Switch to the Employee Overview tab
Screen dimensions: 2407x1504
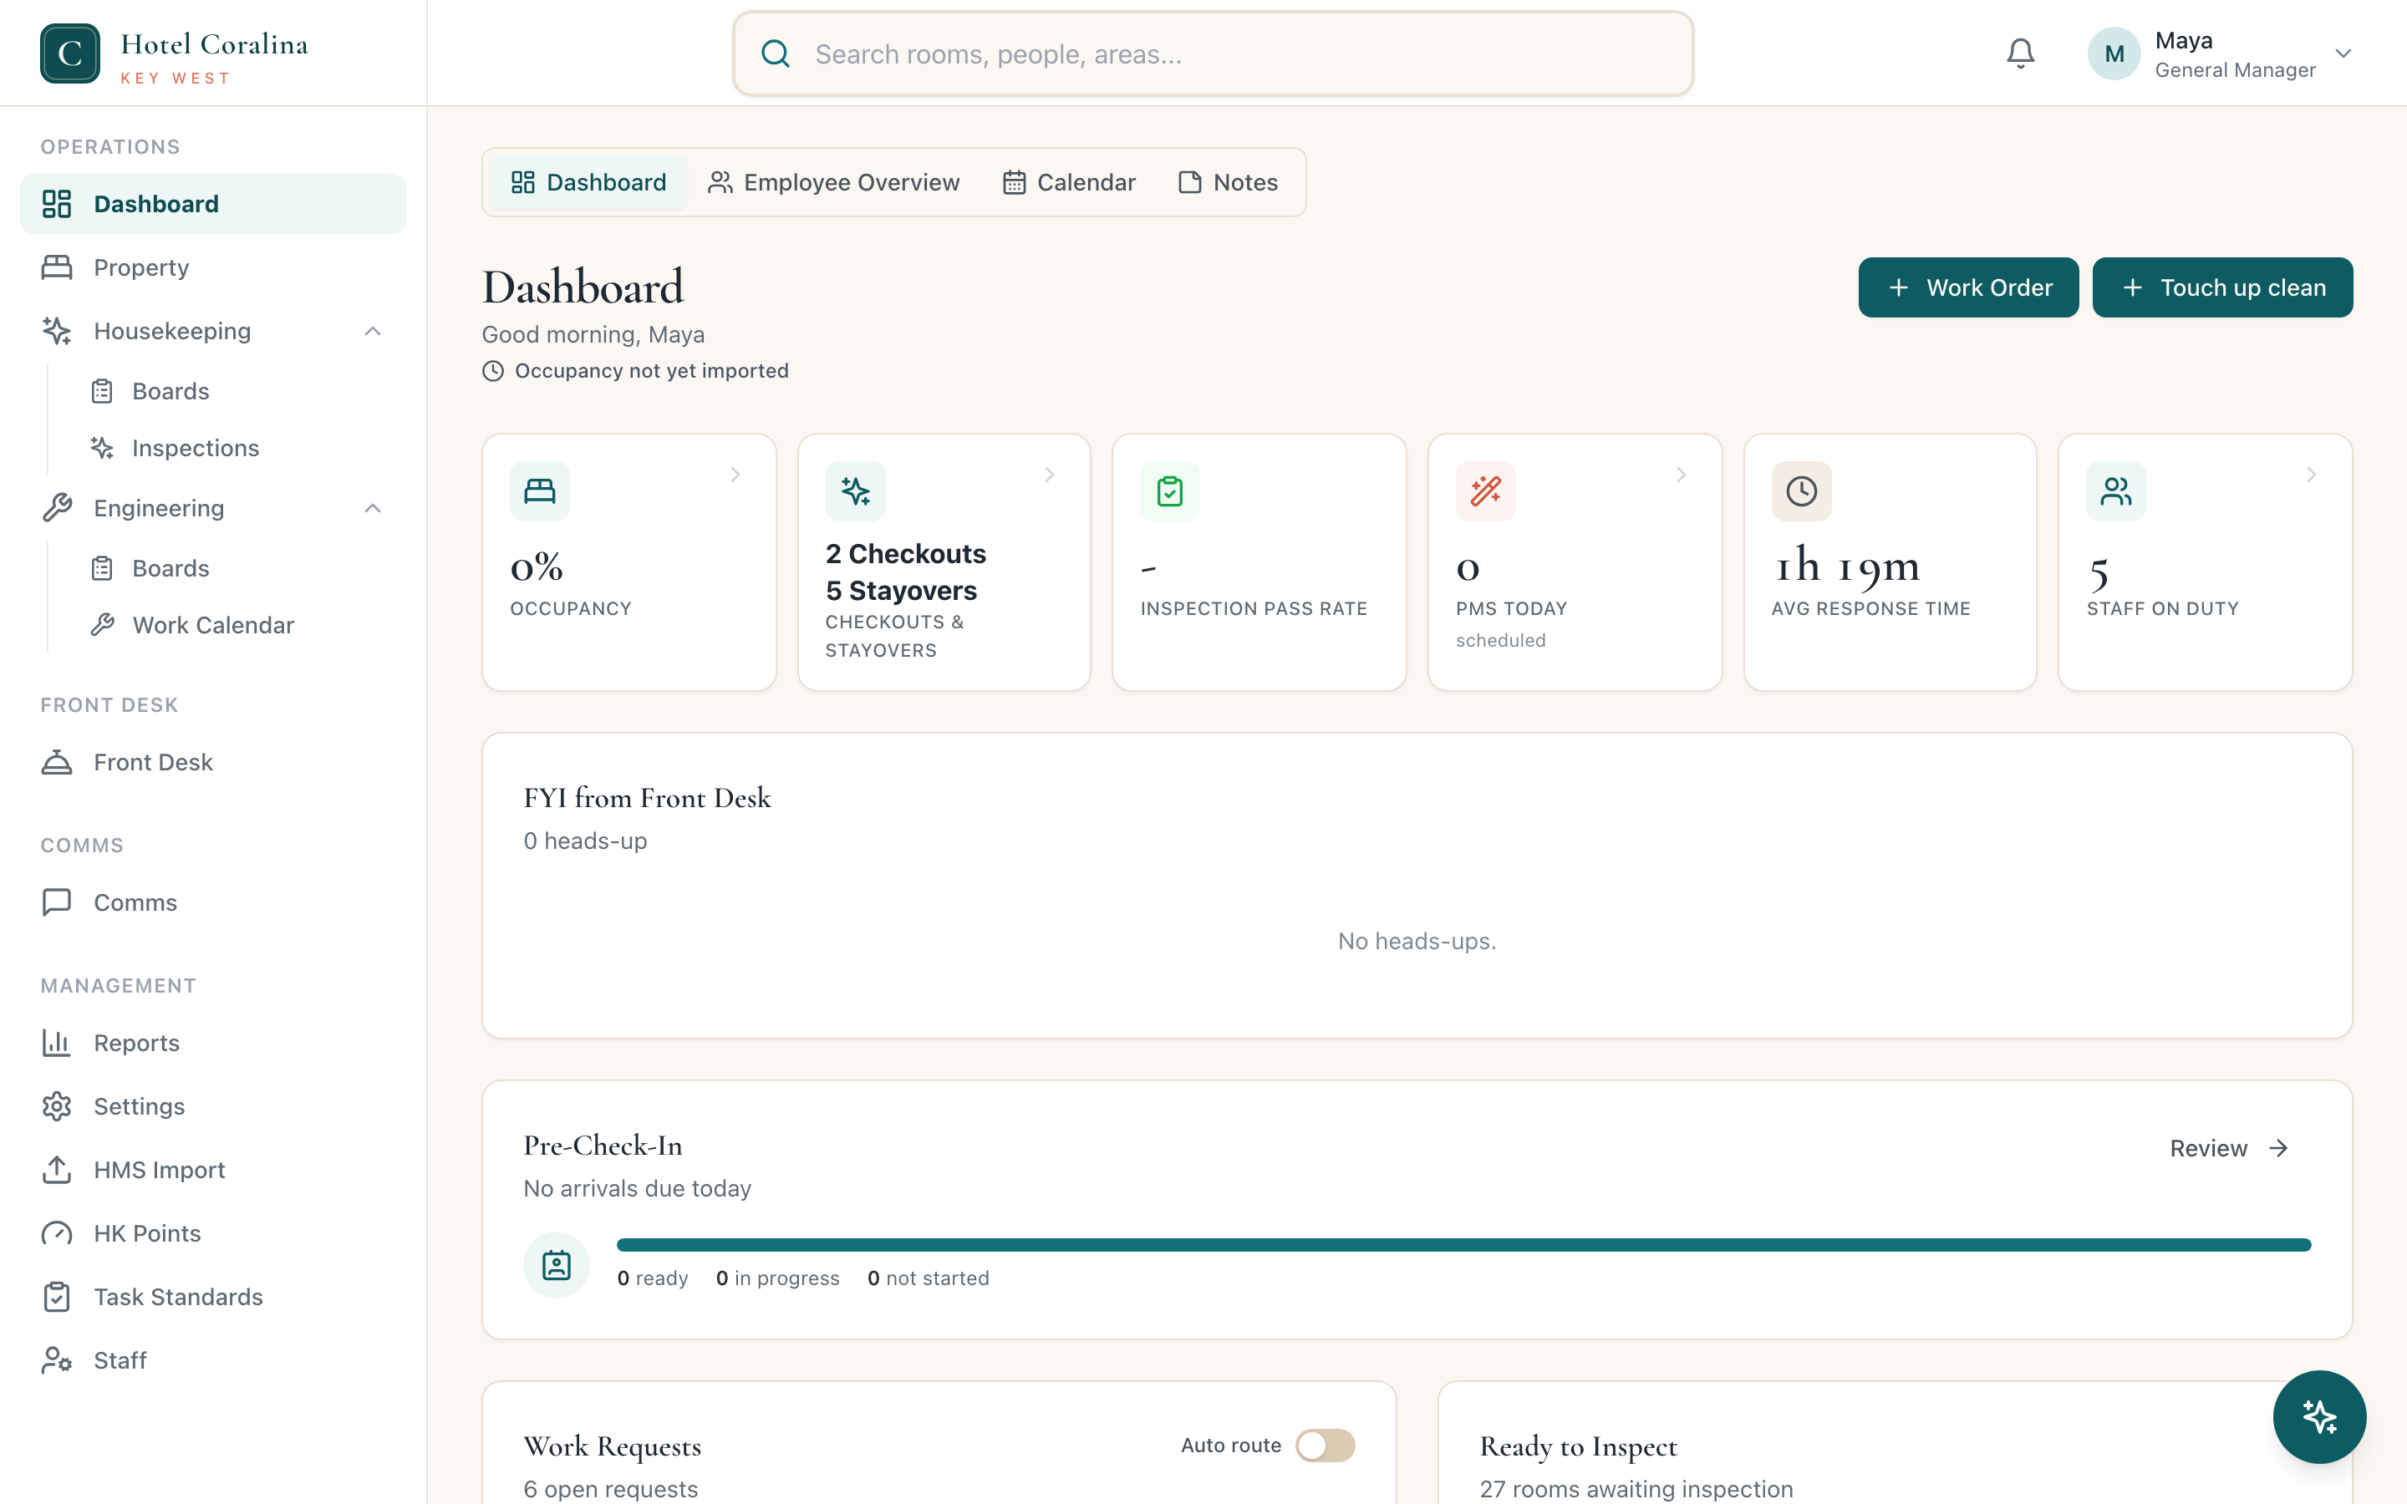(833, 182)
